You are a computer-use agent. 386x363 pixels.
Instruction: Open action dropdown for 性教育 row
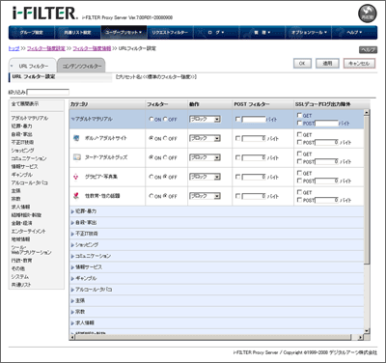coord(205,196)
